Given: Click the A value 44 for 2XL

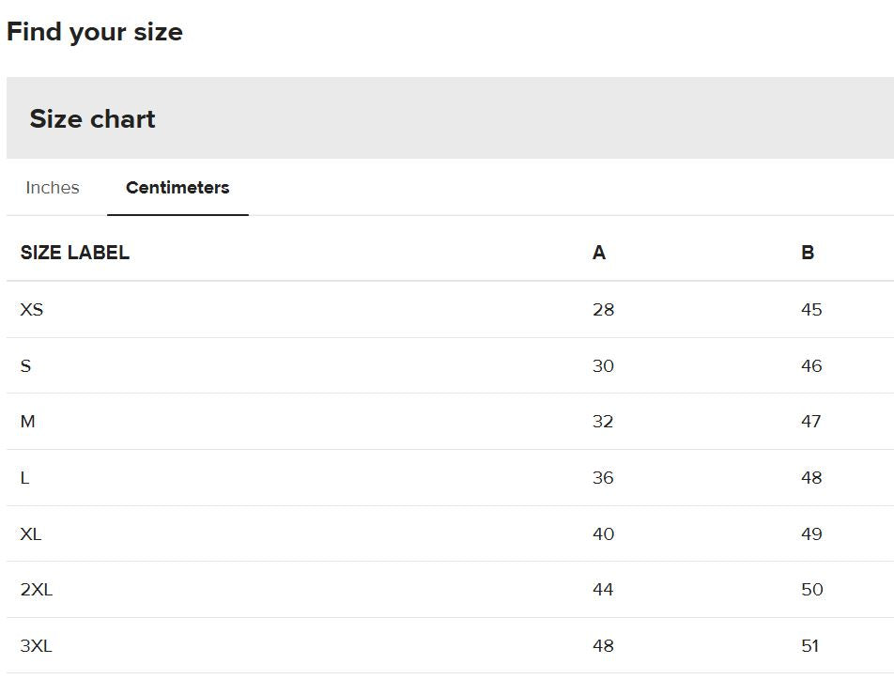Looking at the screenshot, I should tap(603, 590).
